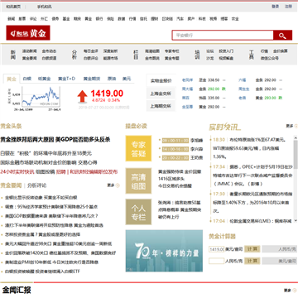Screen dimensions: 298x298
Task: Open 和讯首页 link in top bar
Action: tap(13, 7)
